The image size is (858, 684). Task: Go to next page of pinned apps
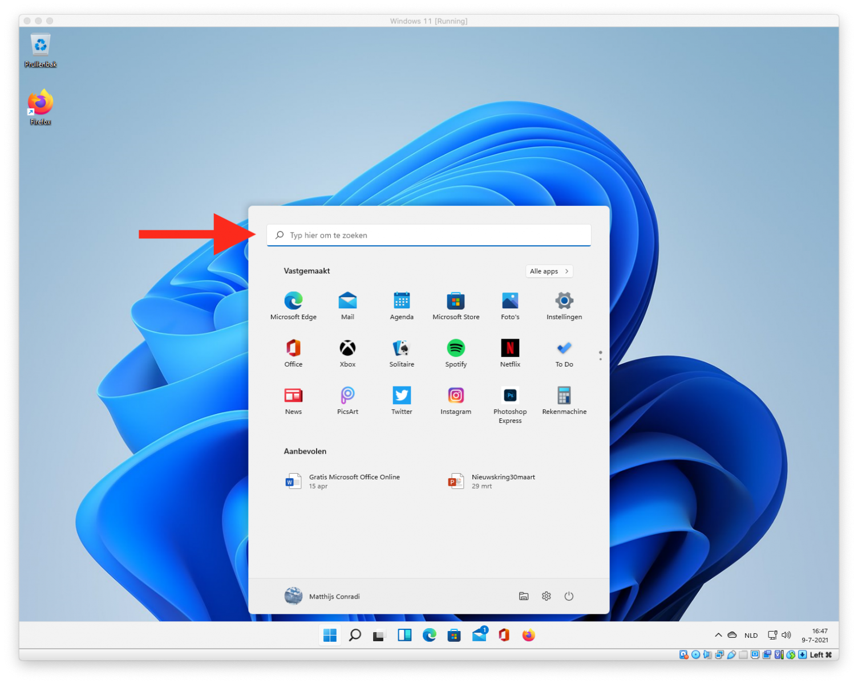click(600, 359)
